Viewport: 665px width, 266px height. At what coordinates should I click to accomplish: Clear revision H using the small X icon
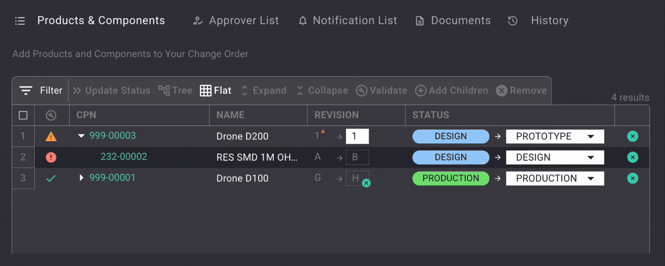366,183
